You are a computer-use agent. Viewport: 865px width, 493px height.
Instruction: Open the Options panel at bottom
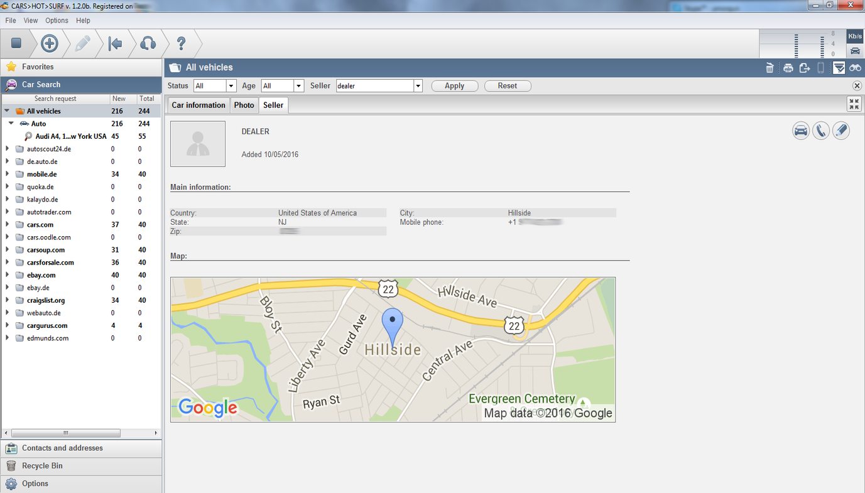81,484
